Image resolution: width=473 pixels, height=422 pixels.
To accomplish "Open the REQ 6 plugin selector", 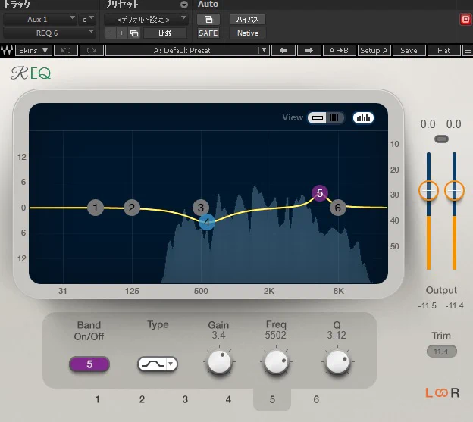I will tap(49, 33).
